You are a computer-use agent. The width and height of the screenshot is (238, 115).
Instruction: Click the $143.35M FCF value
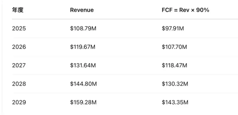pyautogui.click(x=175, y=102)
